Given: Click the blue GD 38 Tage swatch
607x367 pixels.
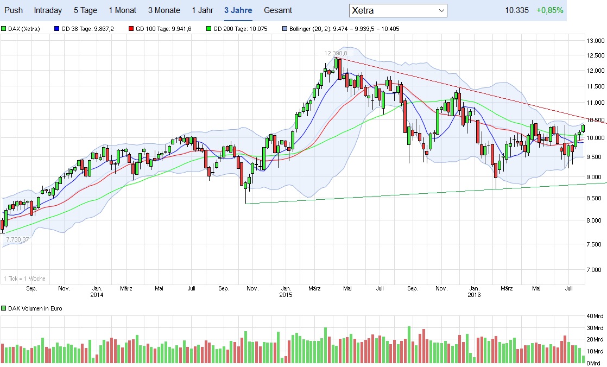Looking at the screenshot, I should 57,29.
